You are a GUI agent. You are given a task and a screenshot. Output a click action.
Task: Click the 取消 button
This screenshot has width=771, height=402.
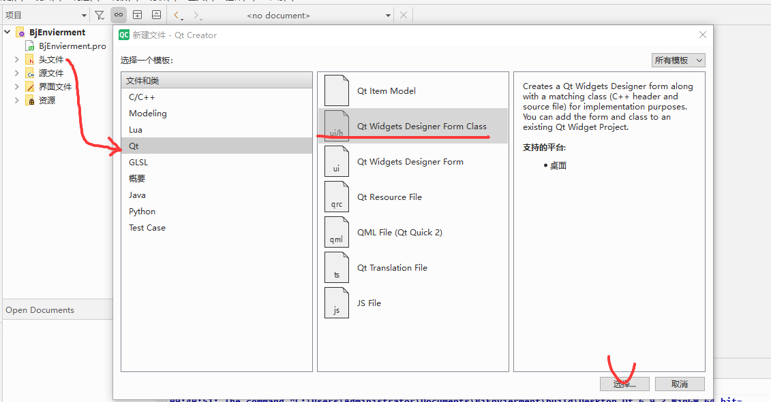[x=680, y=384]
